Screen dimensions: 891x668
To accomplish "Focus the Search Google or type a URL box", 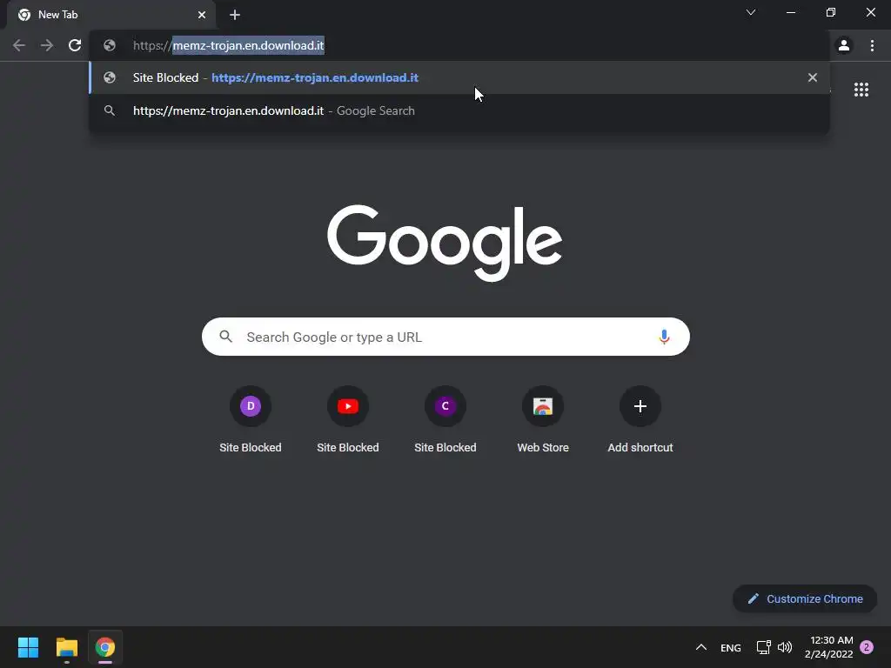I will pos(445,337).
